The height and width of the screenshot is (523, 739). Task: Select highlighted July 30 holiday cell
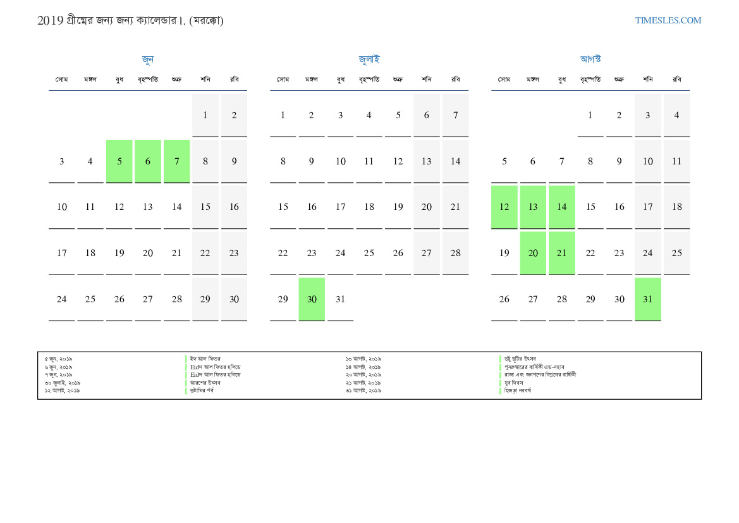click(x=312, y=299)
